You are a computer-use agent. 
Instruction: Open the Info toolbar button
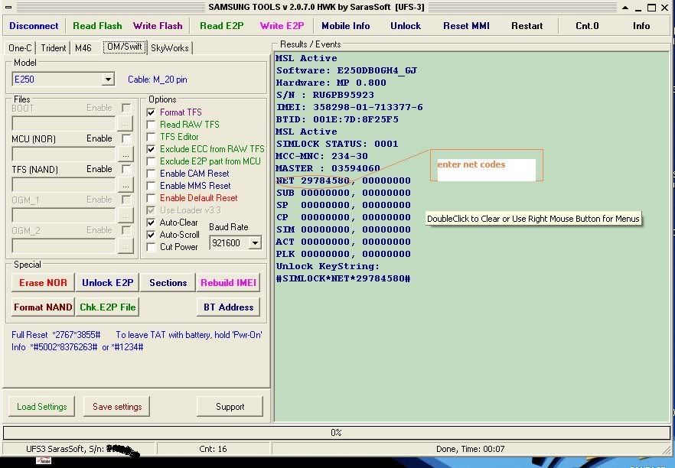pyautogui.click(x=641, y=26)
